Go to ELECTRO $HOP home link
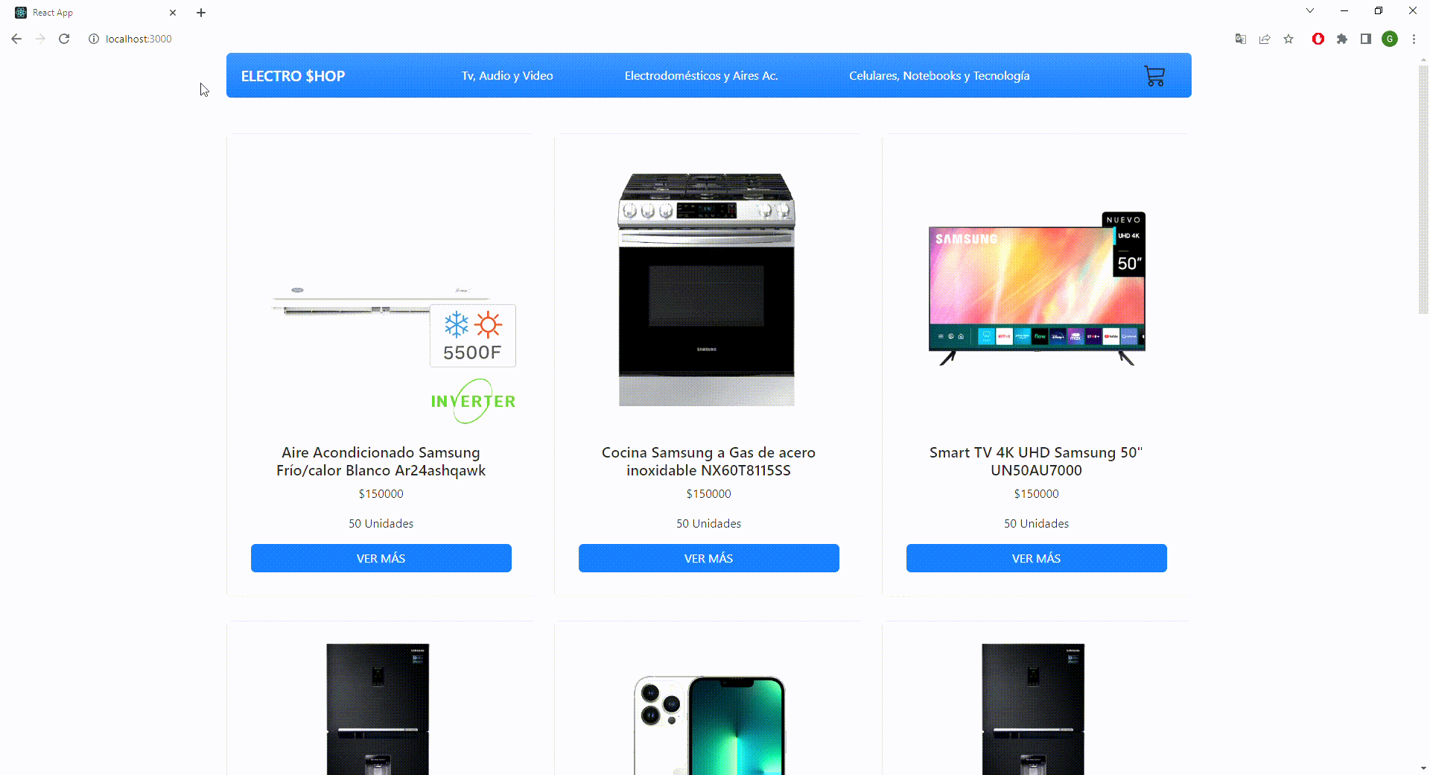 (x=293, y=76)
